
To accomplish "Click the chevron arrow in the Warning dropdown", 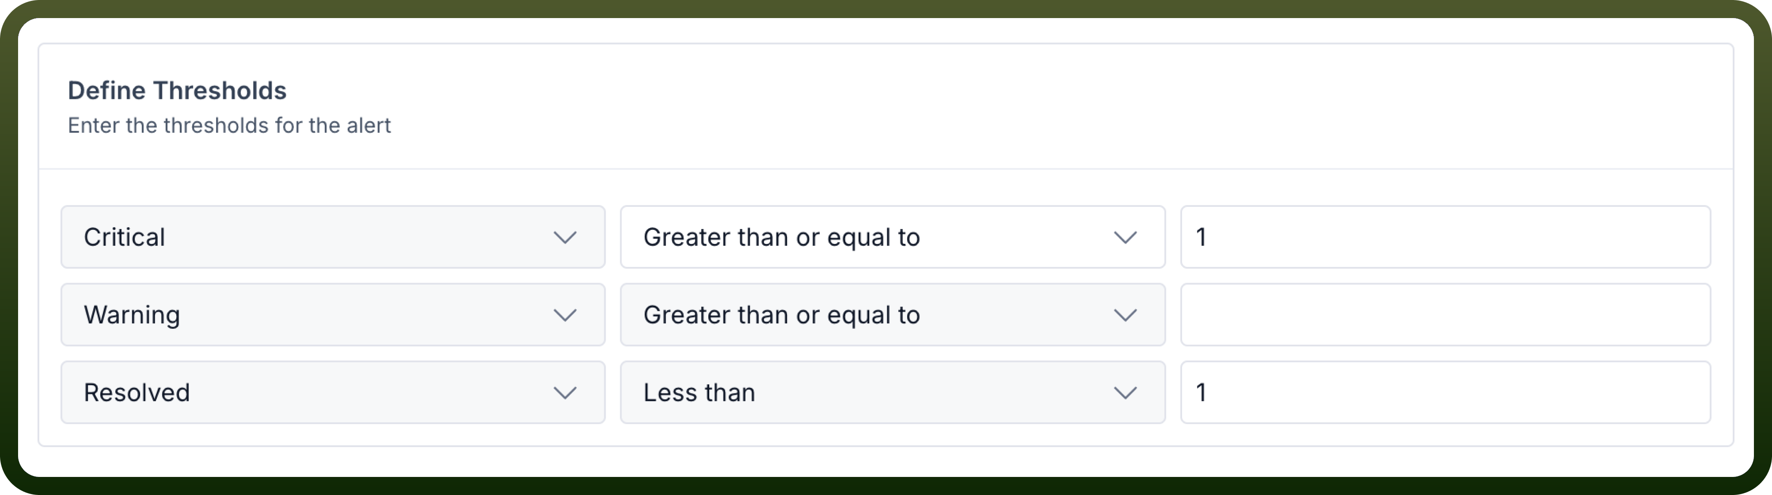I will click(x=565, y=316).
